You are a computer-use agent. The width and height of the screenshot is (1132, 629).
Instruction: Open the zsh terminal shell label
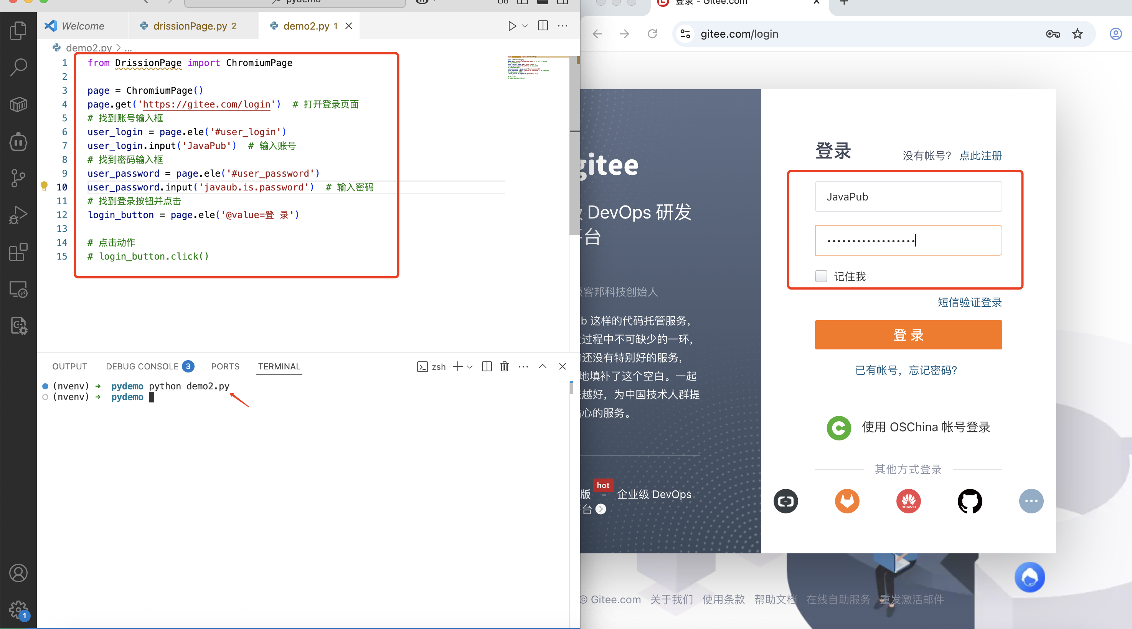(431, 366)
